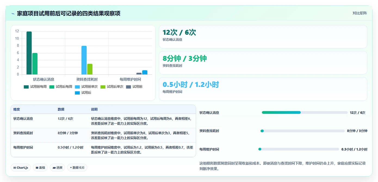Click the 资料查找耗时 progress bar
Screen dimensions: 378x182
pyautogui.click(x=303, y=131)
